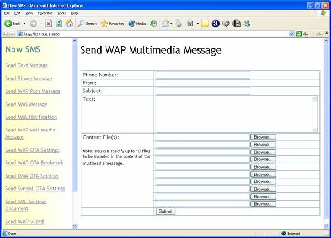331x238 pixels.
Task: Open the Media pane toolbar button
Action: point(137,24)
